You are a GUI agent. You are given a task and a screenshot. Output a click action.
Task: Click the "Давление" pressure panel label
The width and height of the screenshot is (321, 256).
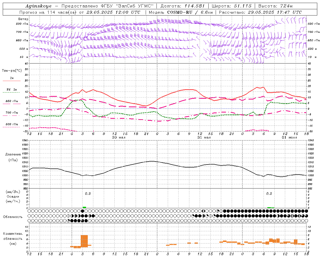(13, 154)
